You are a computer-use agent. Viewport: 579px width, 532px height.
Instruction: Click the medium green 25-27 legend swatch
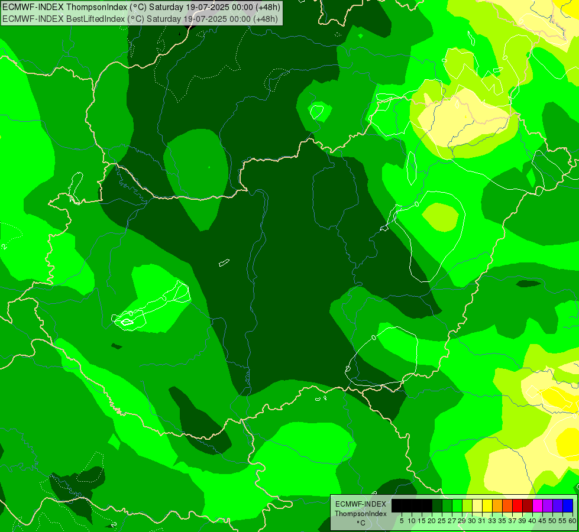click(447, 505)
